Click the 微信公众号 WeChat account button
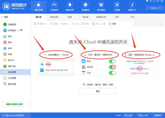The width and height of the screenshot is (165, 118). (143, 115)
